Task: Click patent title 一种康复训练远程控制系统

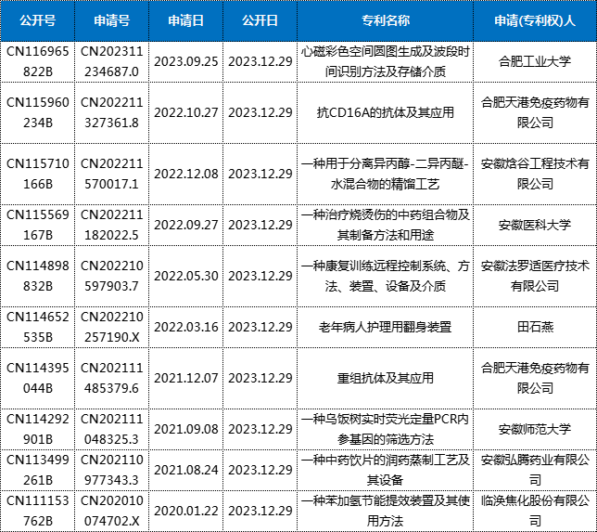Action: (x=373, y=266)
